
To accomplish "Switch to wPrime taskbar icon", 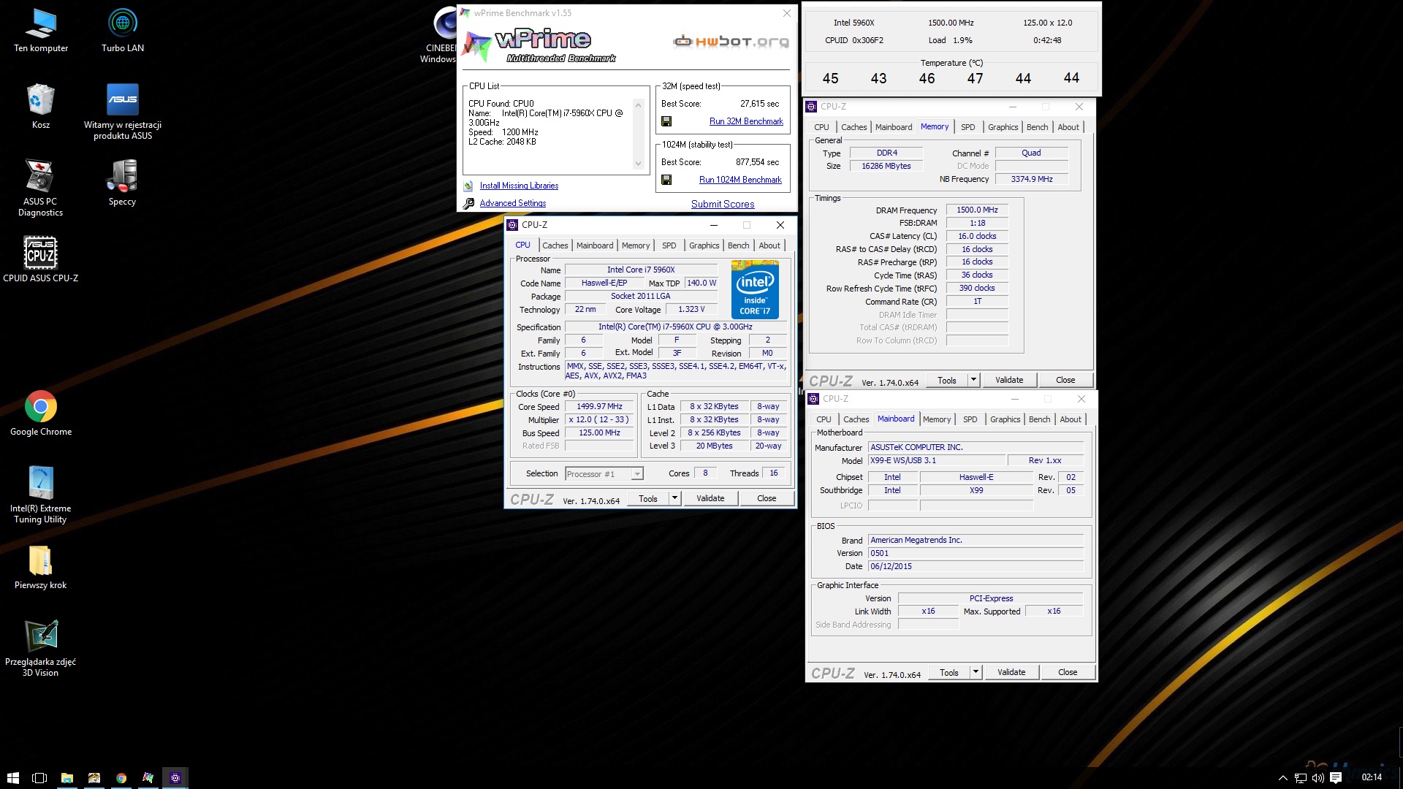I will pyautogui.click(x=148, y=778).
